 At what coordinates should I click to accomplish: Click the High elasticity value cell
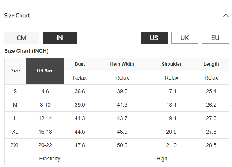162,159
